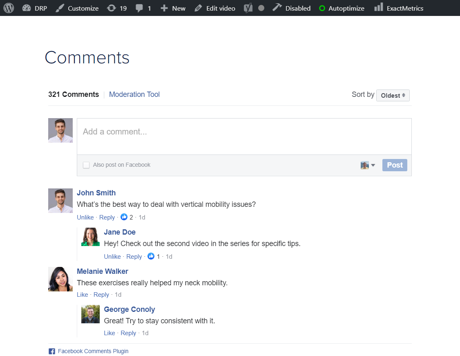Unlike John Smith's comment
This screenshot has height=356, width=460.
click(x=85, y=217)
